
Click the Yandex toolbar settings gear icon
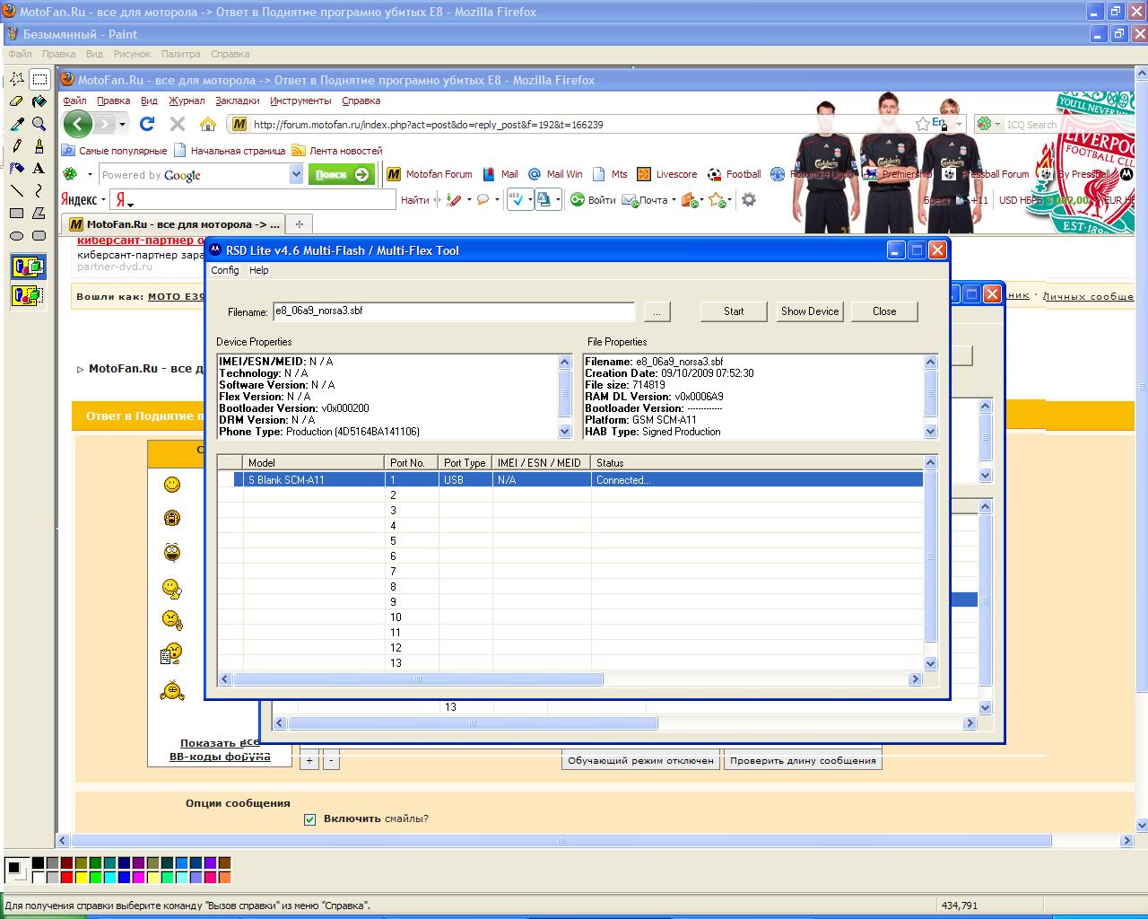[749, 200]
